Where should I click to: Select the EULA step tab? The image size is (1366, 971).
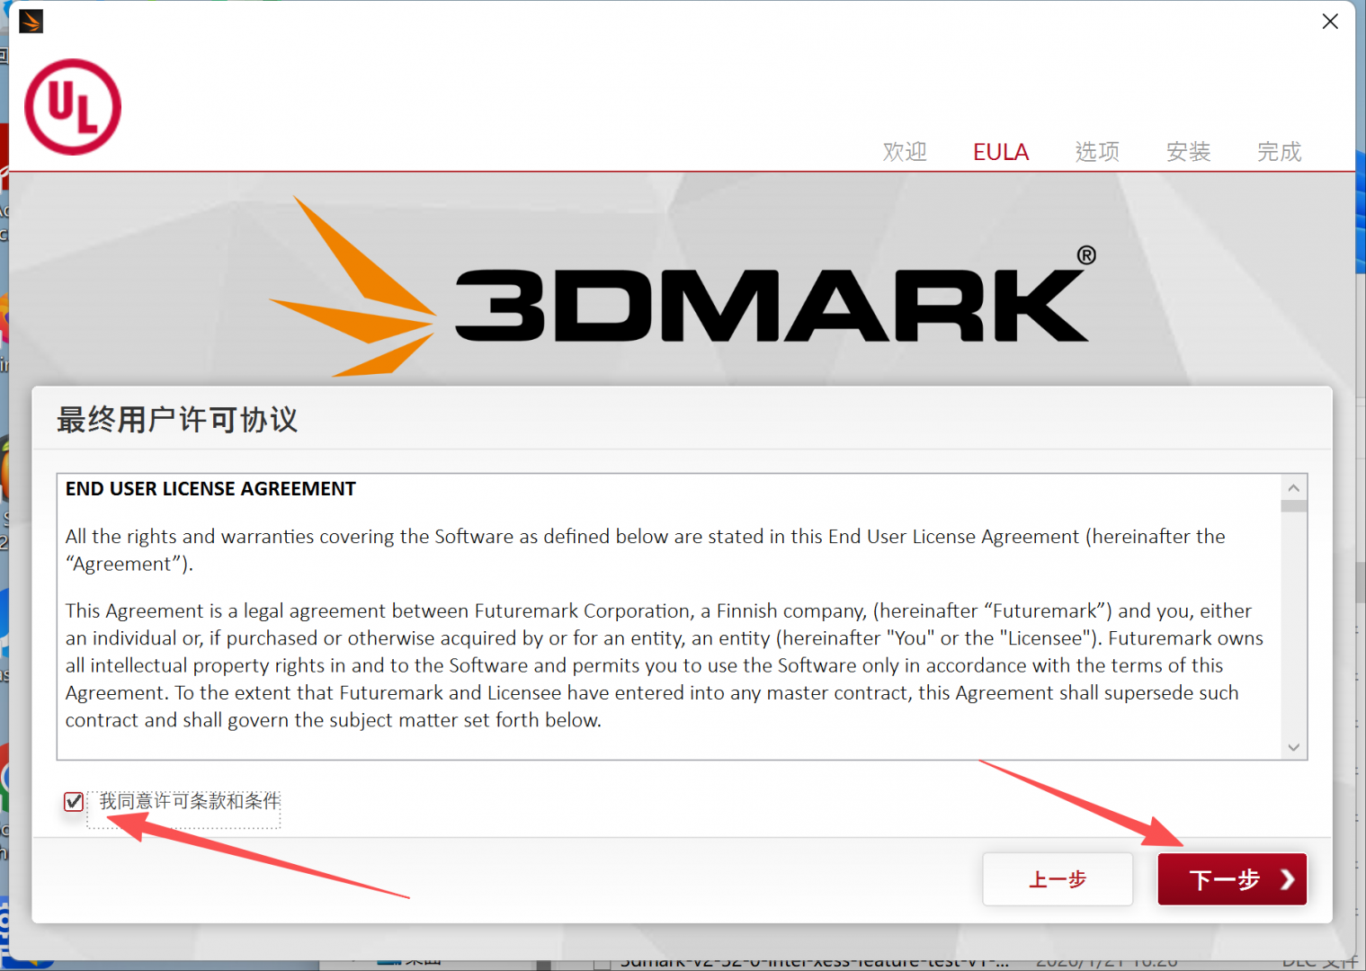click(1001, 152)
